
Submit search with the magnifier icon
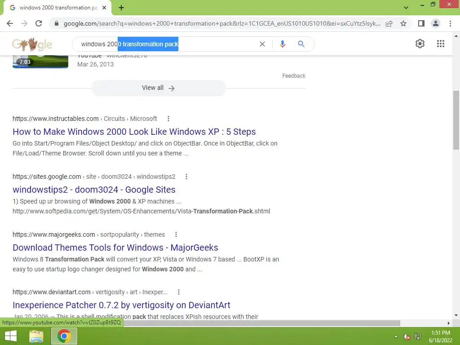[x=301, y=44]
